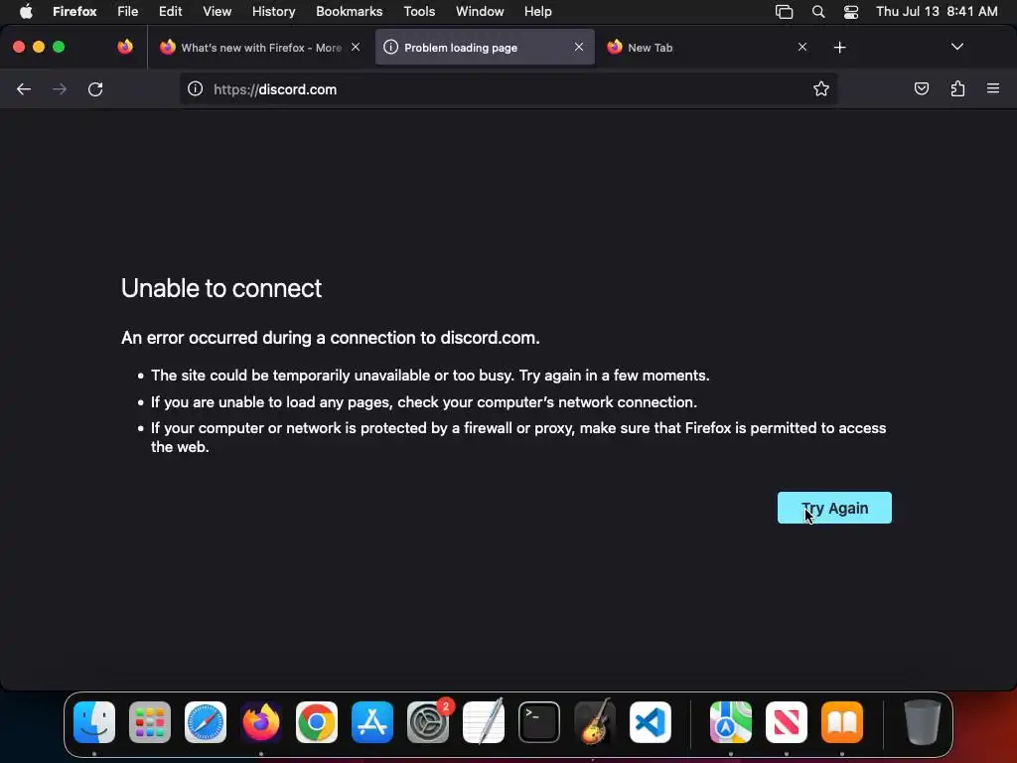1017x763 pixels.
Task: Open the View menu
Action: (x=217, y=12)
